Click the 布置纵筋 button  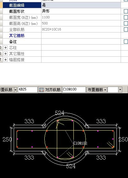click(7, 90)
